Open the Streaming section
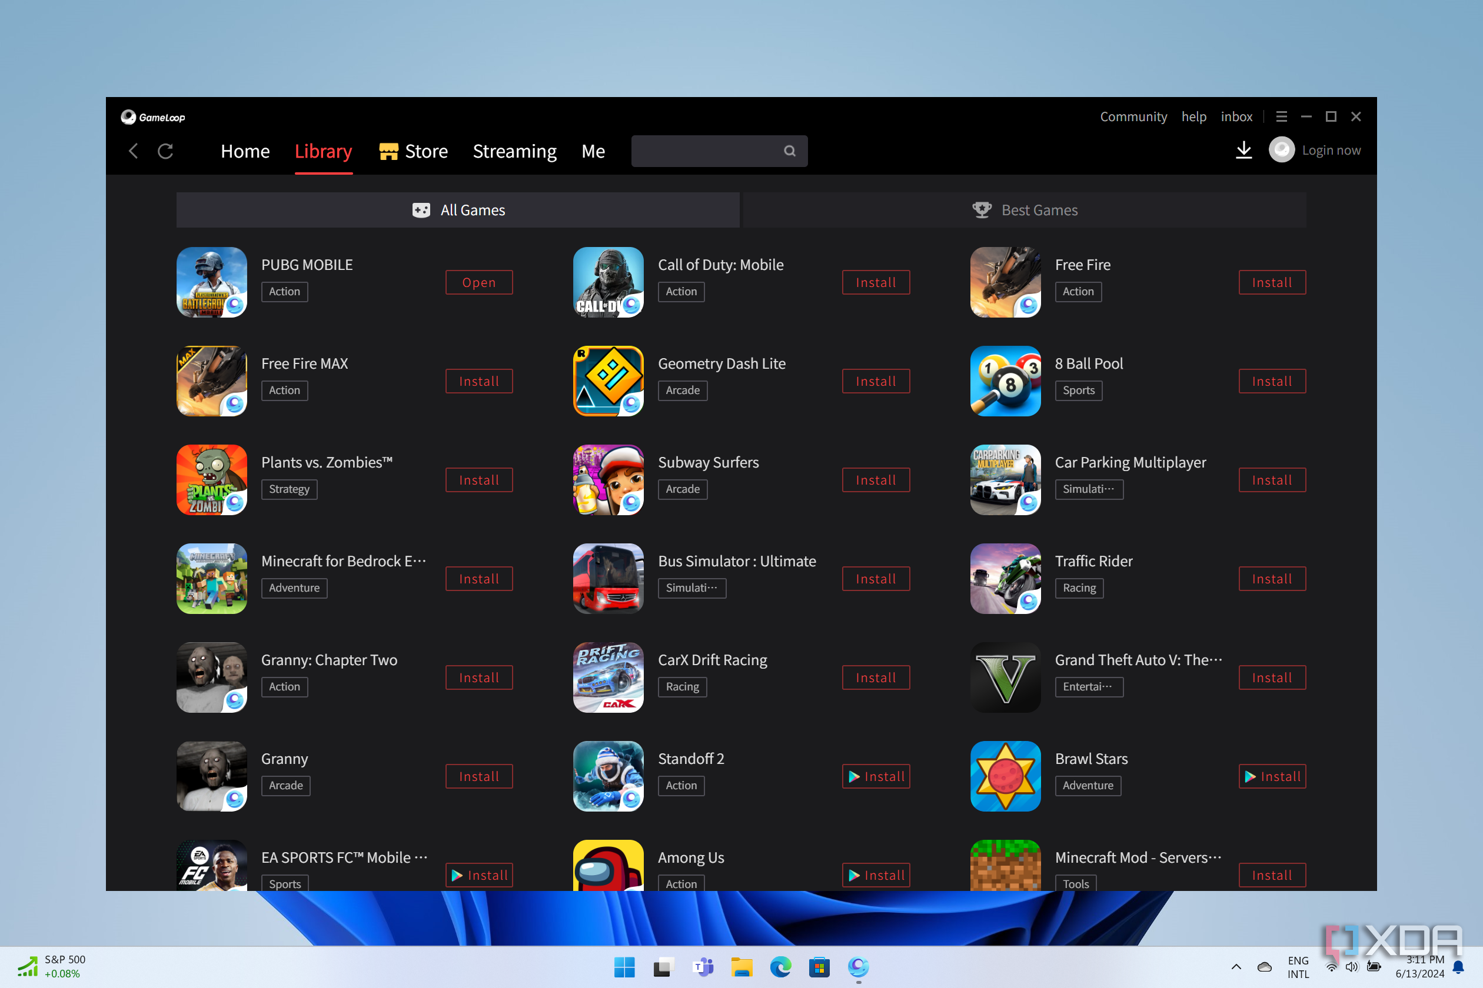The image size is (1483, 988). tap(514, 151)
